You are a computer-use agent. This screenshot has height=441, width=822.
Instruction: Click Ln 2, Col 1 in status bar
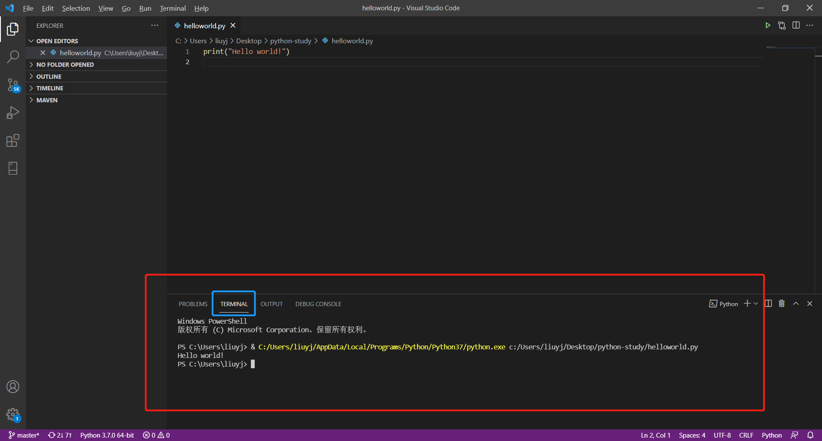pyautogui.click(x=655, y=435)
